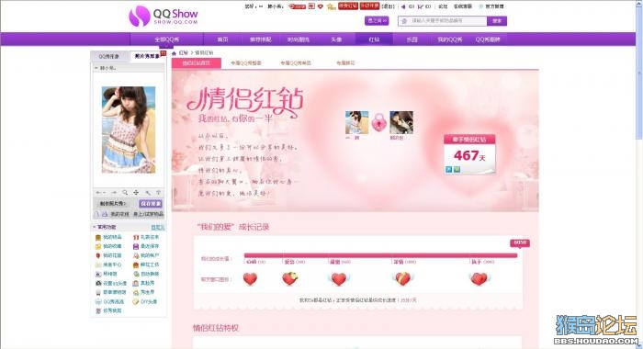Image resolution: width=643 pixels, height=349 pixels.
Task: Open the 论坛 forum link in the header
Action: click(443, 6)
